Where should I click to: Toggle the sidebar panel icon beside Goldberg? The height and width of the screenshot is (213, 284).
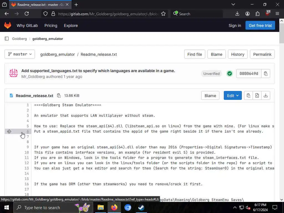click(x=7, y=39)
